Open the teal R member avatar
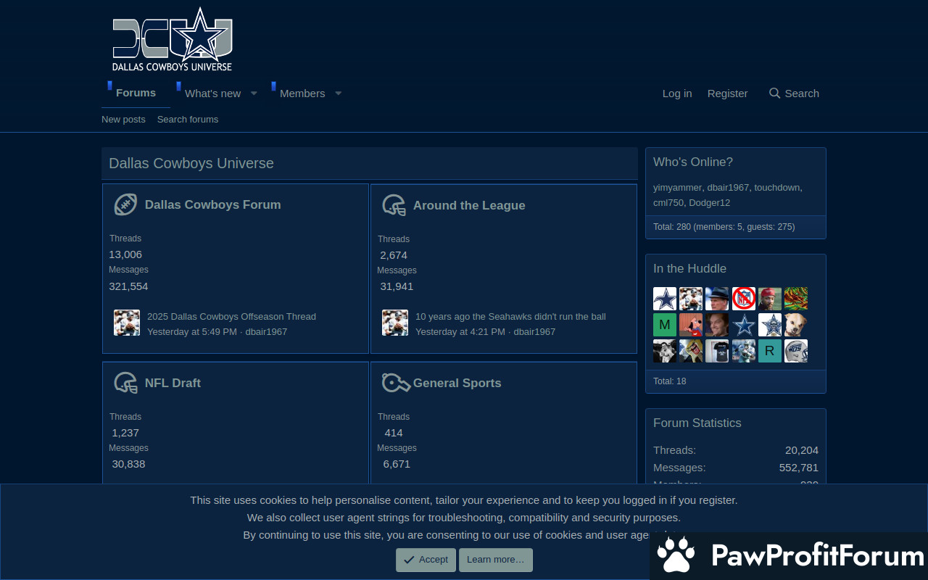928x580 pixels. coord(769,351)
